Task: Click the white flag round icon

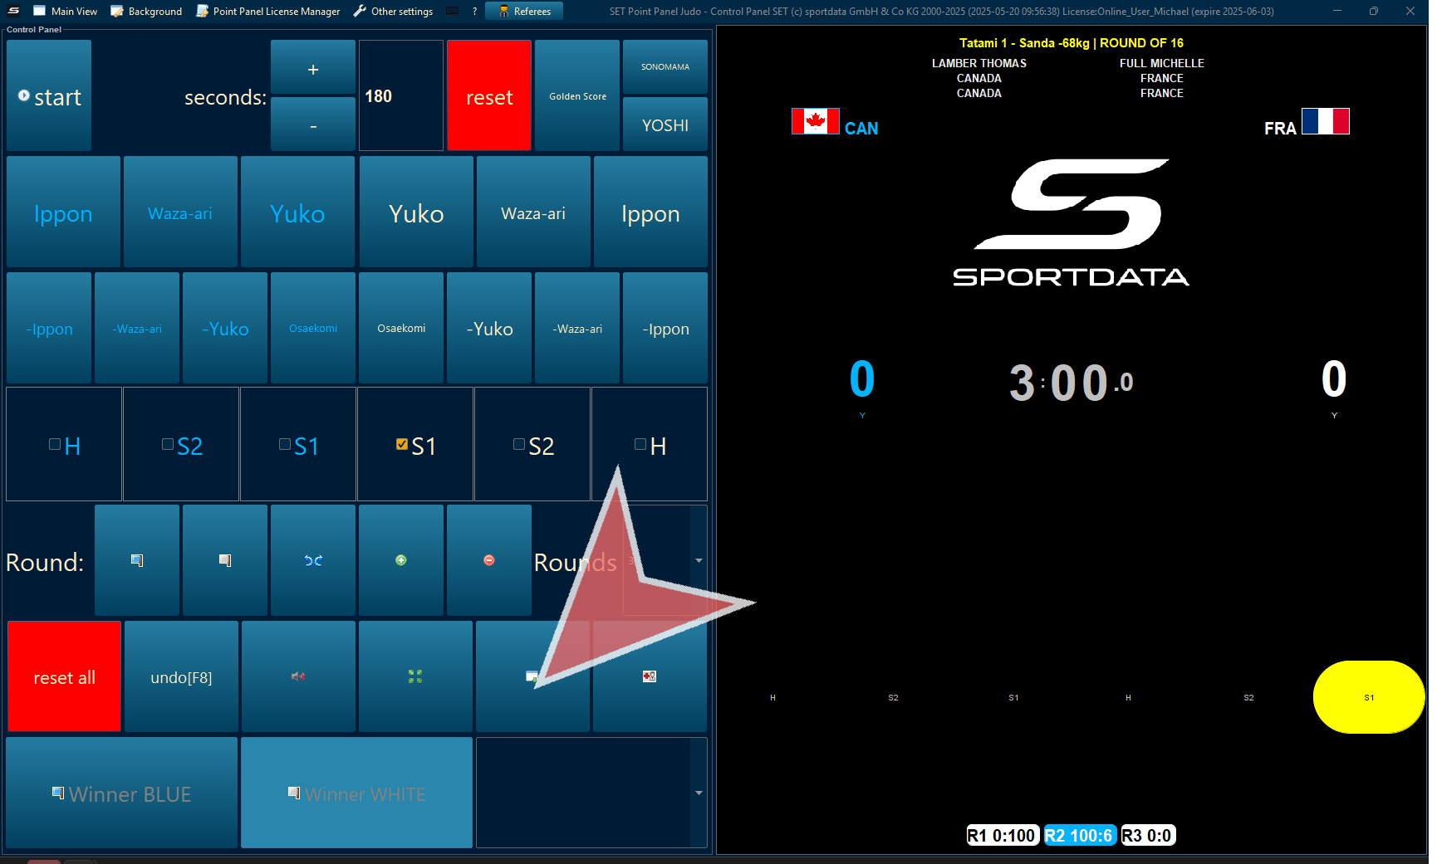Action: point(225,560)
